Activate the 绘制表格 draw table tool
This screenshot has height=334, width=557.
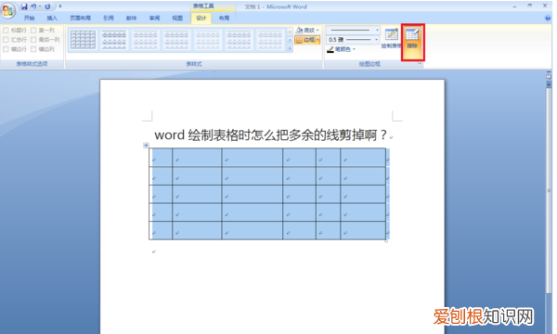coord(392,39)
